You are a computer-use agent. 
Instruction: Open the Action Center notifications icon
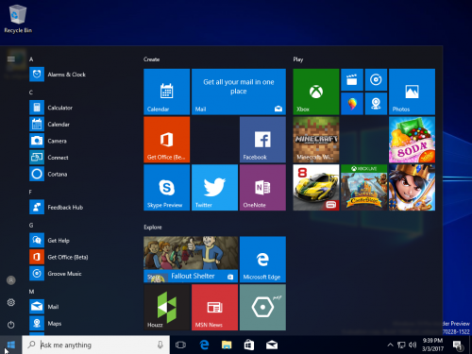(458, 346)
